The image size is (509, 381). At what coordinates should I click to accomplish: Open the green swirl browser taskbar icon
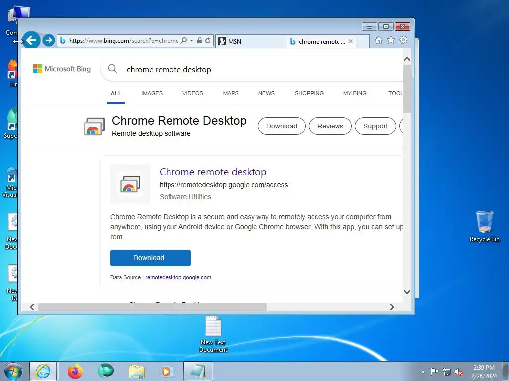[x=106, y=371]
